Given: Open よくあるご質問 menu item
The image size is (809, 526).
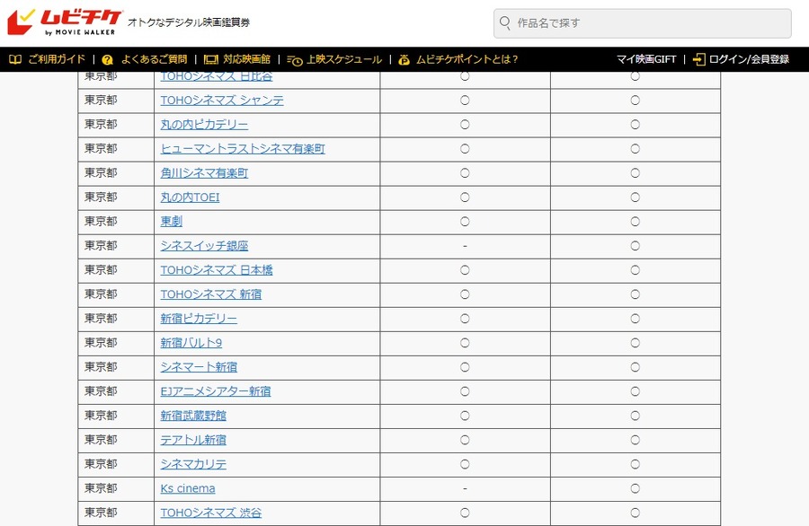Looking at the screenshot, I should [155, 59].
